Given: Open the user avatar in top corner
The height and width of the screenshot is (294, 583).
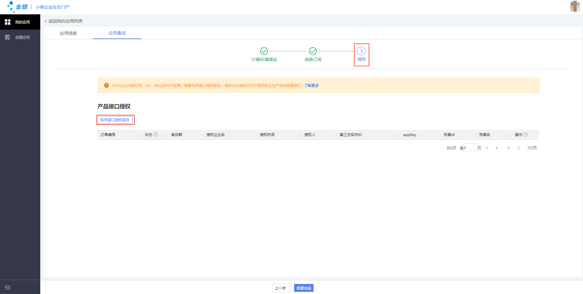Looking at the screenshot, I should click(574, 6).
